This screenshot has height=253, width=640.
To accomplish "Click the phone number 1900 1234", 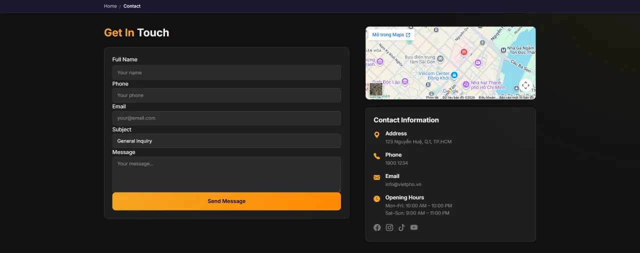I will click(396, 163).
